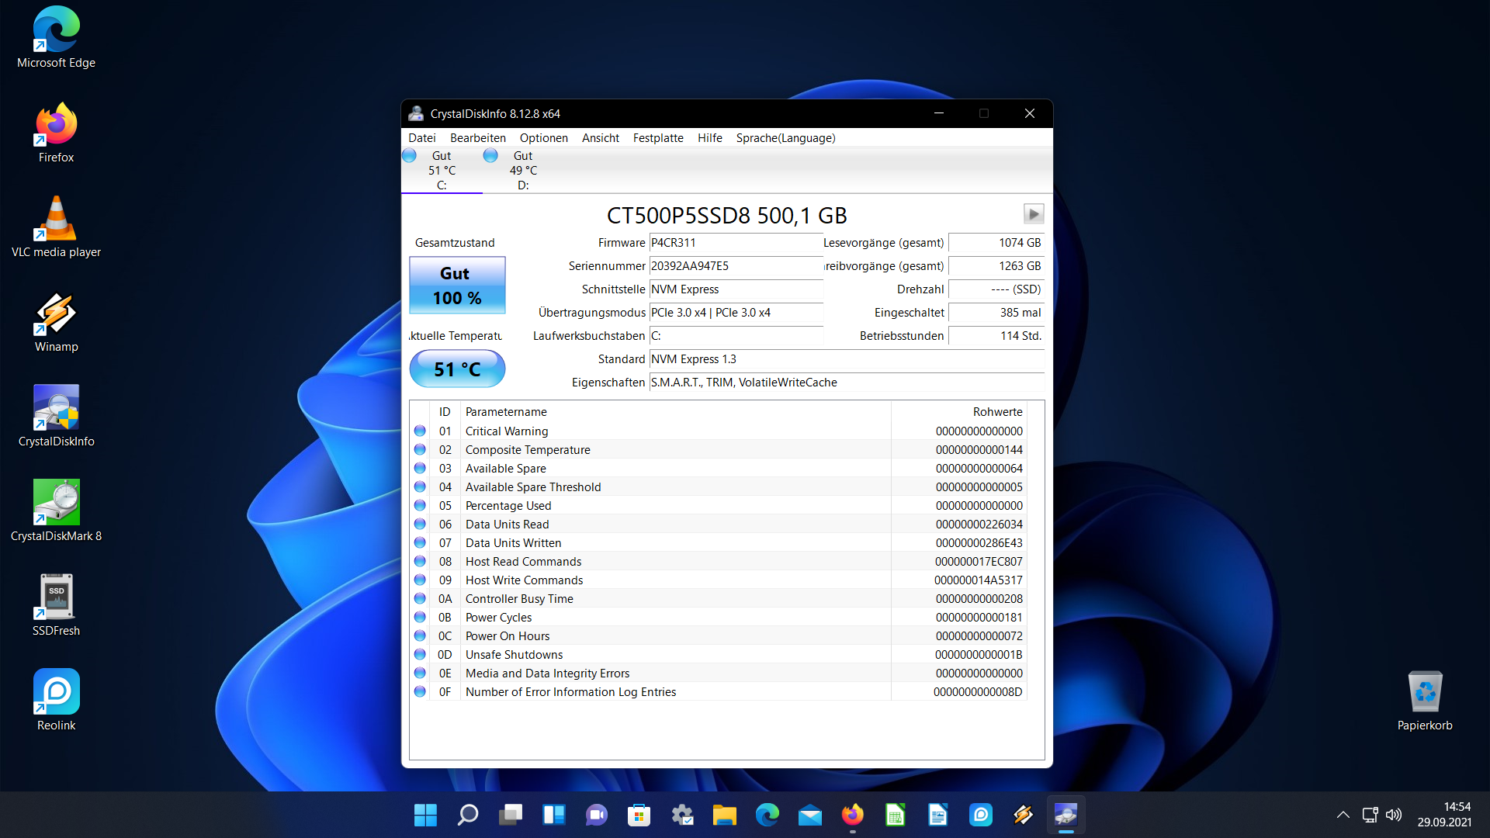The width and height of the screenshot is (1490, 838).
Task: Open the Festplatte menu
Action: point(657,138)
